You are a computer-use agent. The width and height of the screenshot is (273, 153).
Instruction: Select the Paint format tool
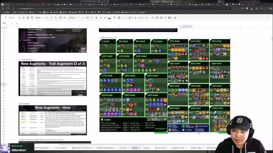point(32,18)
